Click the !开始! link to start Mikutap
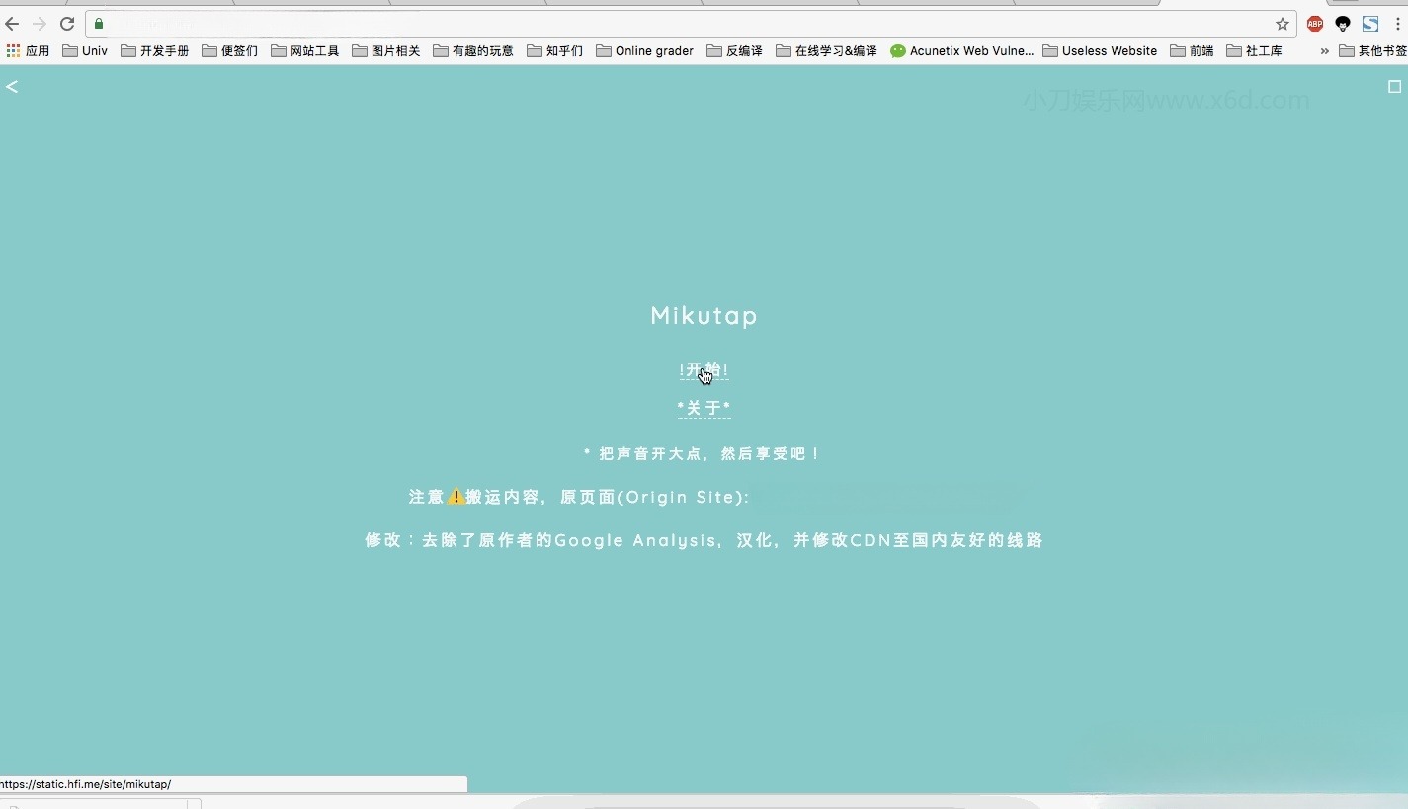Viewport: 1408px width, 809px height. click(x=704, y=370)
